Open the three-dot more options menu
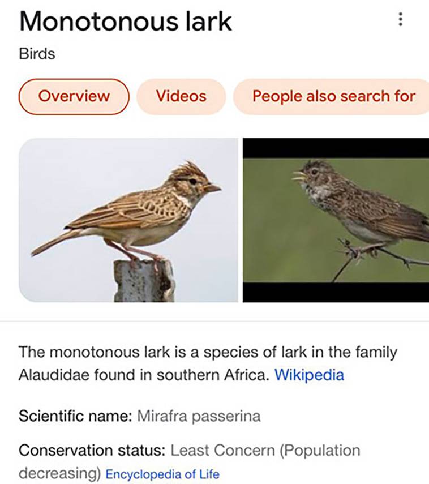 [x=400, y=19]
